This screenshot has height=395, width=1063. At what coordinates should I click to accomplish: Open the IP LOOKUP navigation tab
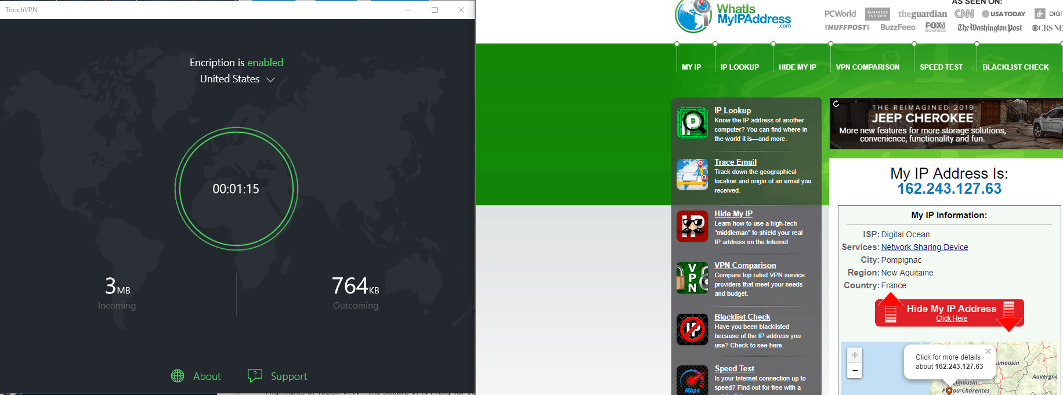pyautogui.click(x=740, y=67)
